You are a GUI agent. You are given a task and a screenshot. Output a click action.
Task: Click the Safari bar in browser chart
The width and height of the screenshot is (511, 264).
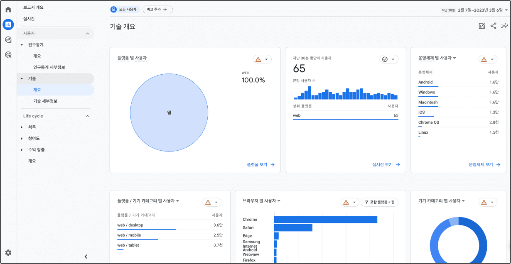pyautogui.click(x=293, y=227)
